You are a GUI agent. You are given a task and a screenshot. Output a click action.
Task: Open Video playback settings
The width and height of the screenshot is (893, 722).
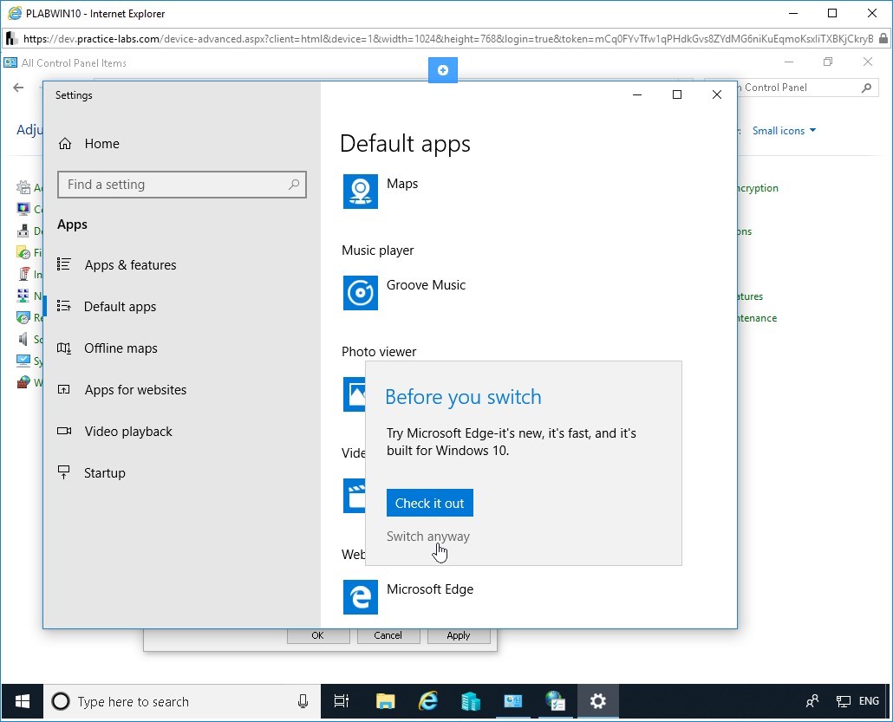pos(128,431)
